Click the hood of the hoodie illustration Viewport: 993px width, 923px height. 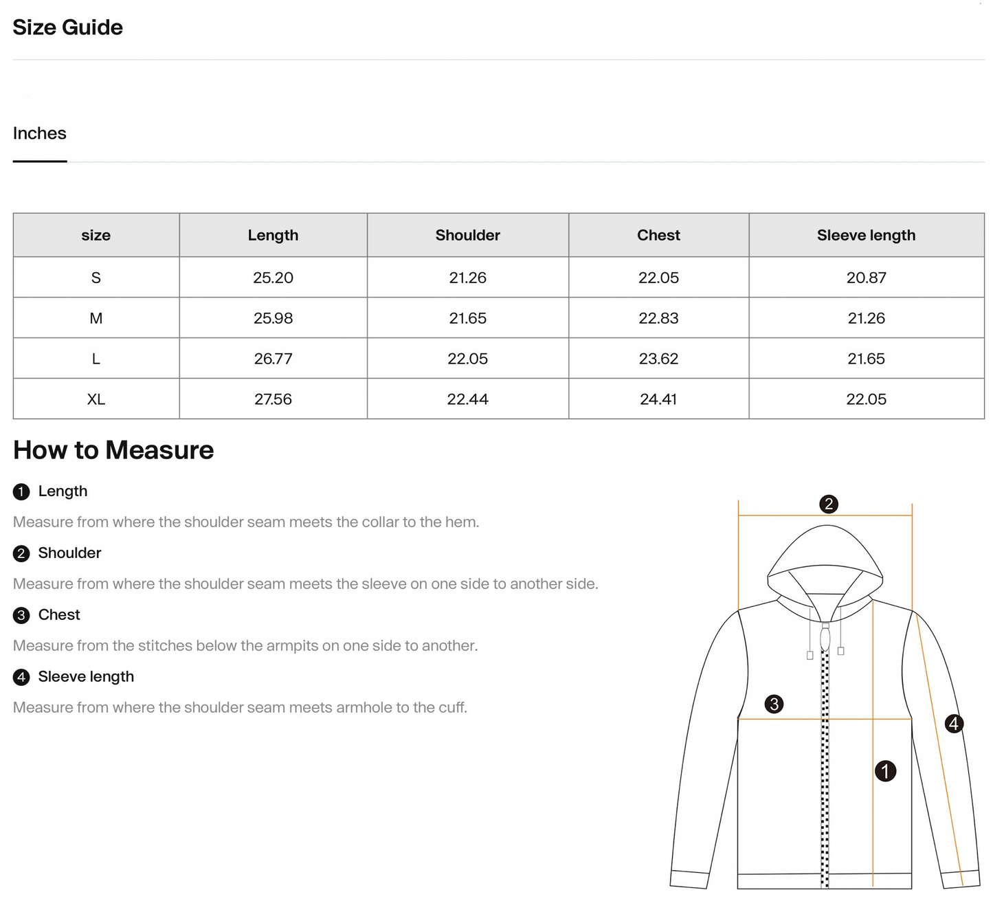tap(825, 550)
